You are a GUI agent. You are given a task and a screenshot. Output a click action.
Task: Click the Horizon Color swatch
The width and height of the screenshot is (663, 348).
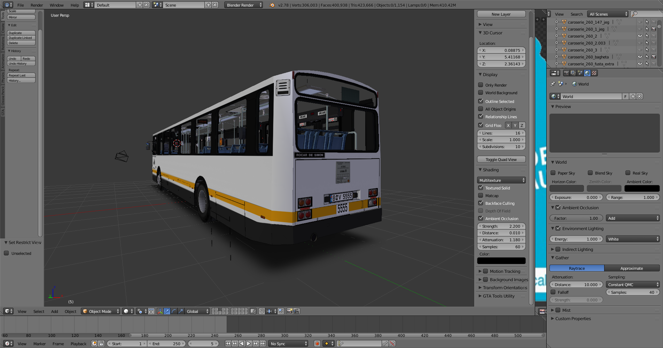[x=567, y=188]
